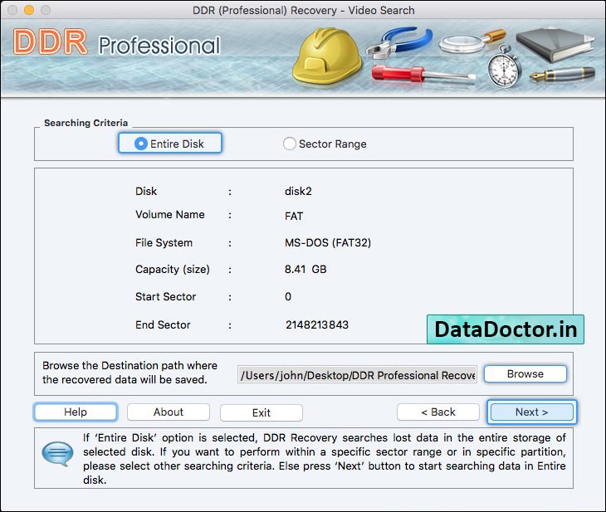Click the Start Sector label

(x=165, y=297)
